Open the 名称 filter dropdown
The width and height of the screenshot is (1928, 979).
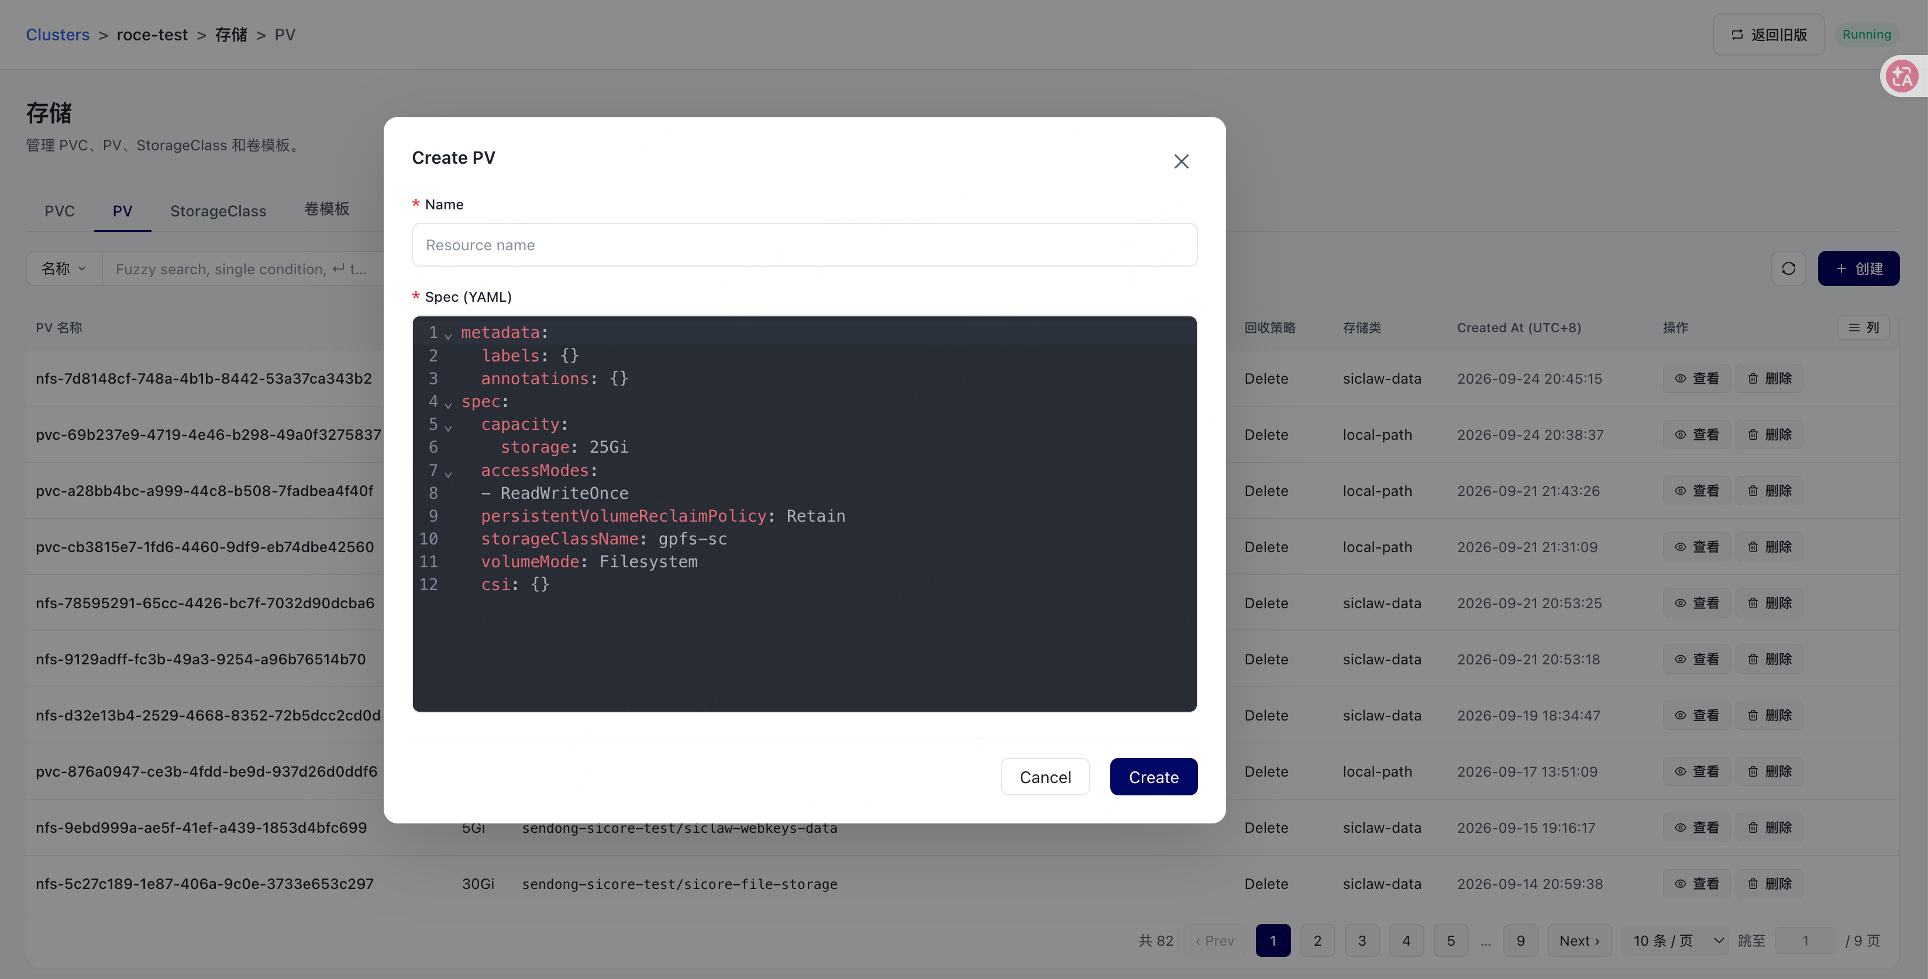click(x=64, y=268)
